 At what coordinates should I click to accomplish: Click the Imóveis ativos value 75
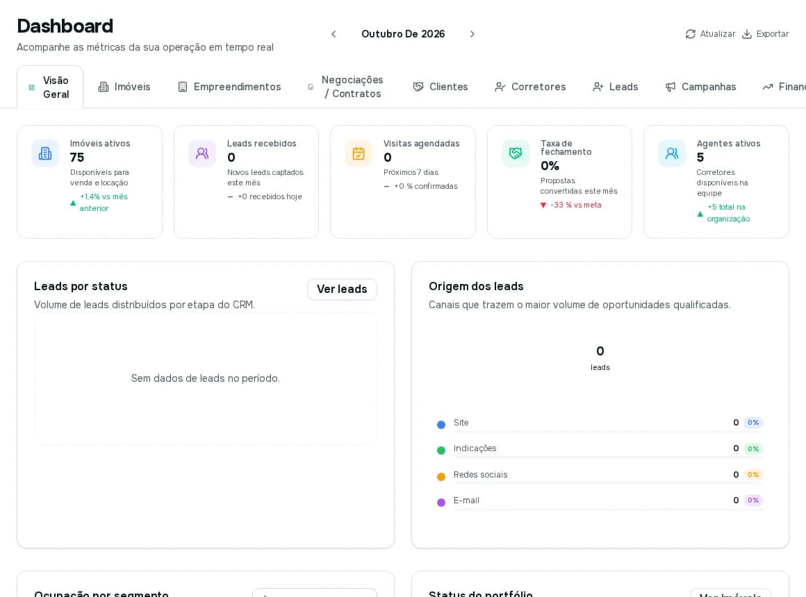(77, 157)
